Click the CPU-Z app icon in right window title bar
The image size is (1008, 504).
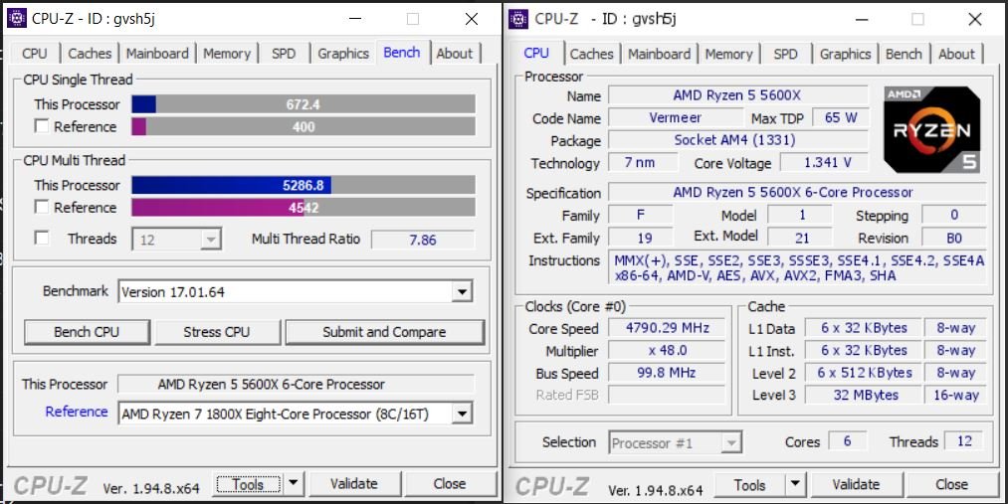[518, 19]
